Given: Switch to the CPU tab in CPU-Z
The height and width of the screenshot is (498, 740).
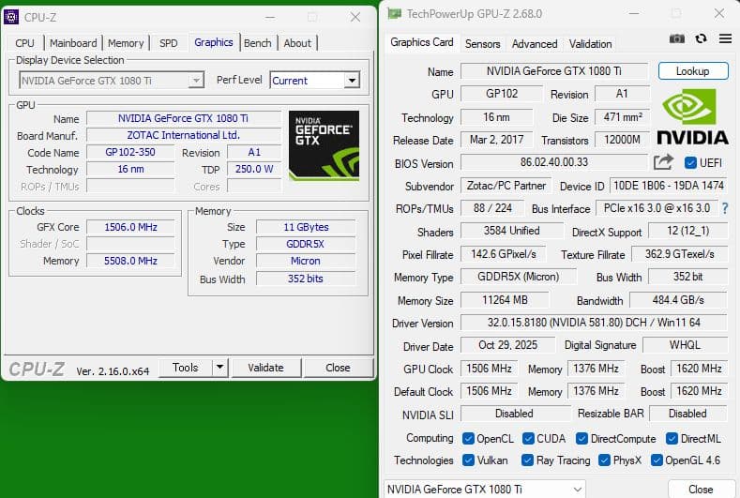Looking at the screenshot, I should 24,43.
